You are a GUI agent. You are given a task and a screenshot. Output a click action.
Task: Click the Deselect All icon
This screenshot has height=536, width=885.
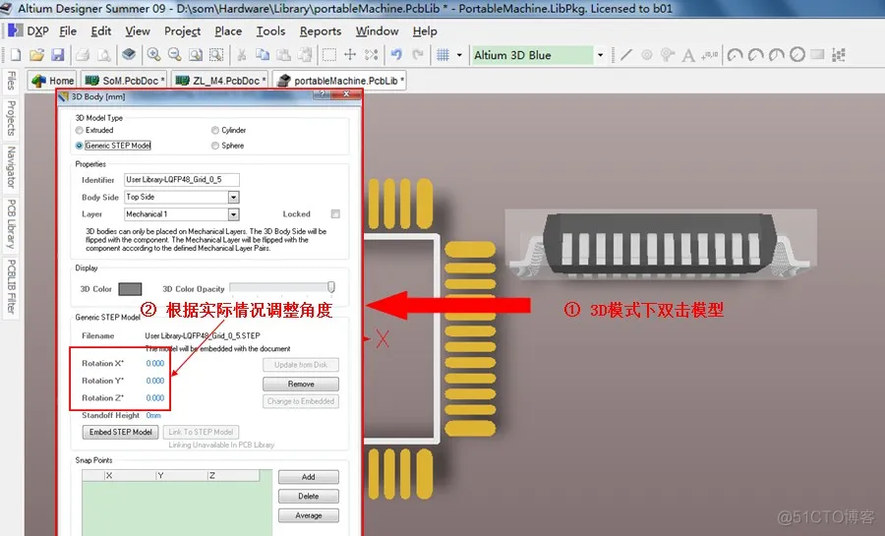pos(371,54)
